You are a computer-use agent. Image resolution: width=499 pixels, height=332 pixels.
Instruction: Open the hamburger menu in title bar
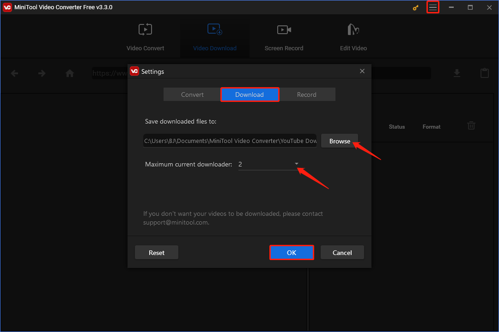click(x=432, y=7)
